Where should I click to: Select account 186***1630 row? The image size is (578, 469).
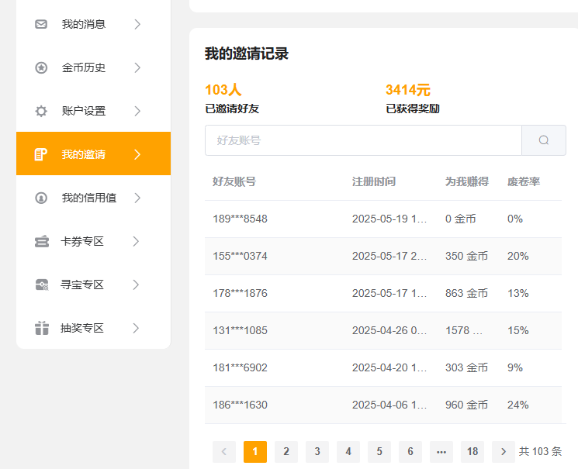click(383, 405)
